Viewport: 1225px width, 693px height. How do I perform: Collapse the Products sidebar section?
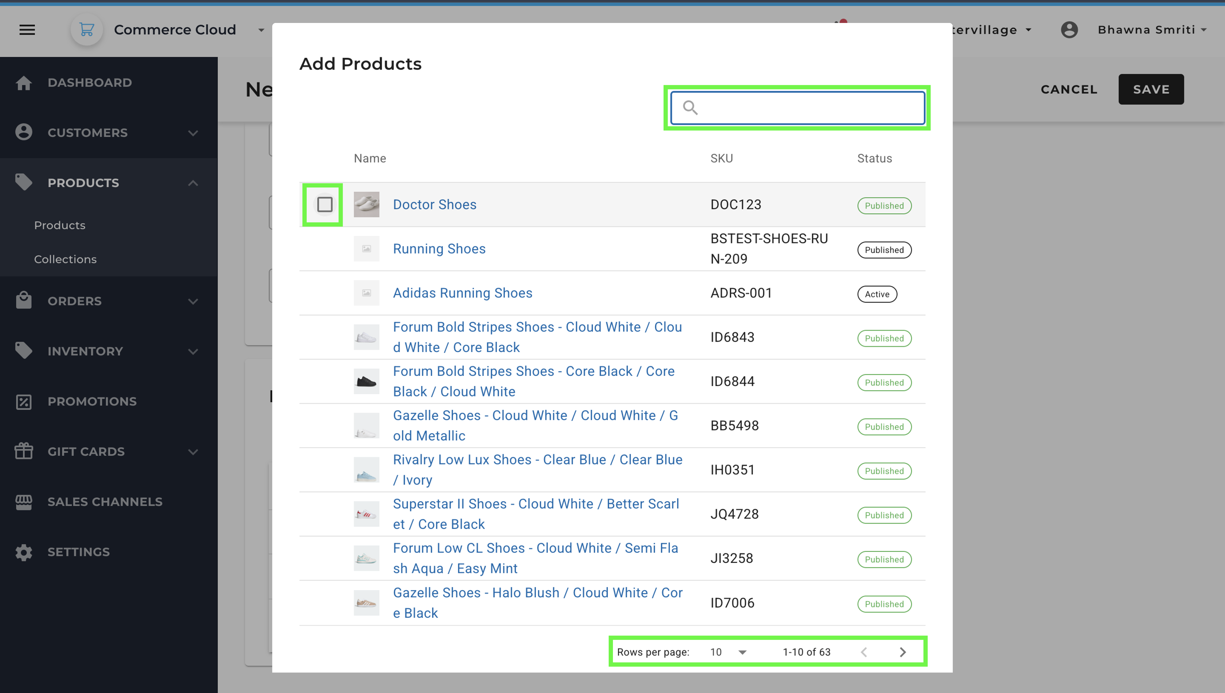(x=193, y=183)
